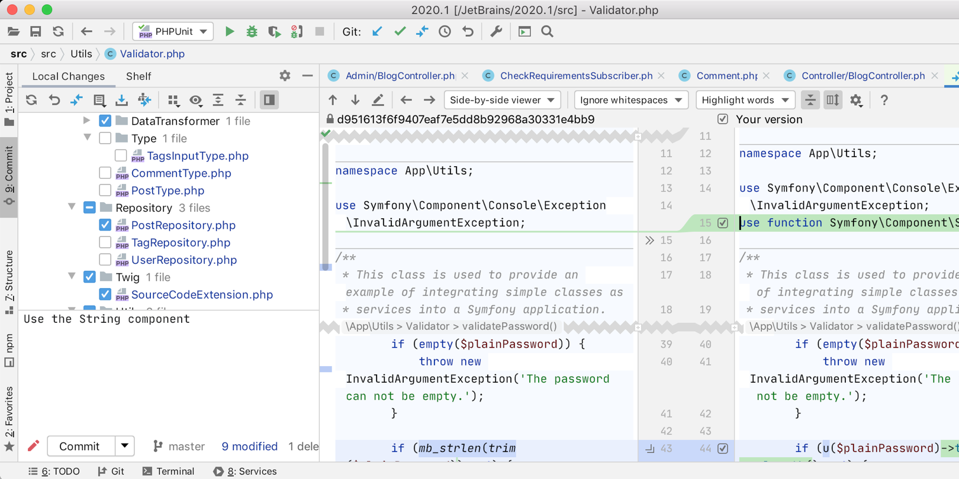Shelve changes with the download icon
The height and width of the screenshot is (479, 959).
pyautogui.click(x=121, y=100)
